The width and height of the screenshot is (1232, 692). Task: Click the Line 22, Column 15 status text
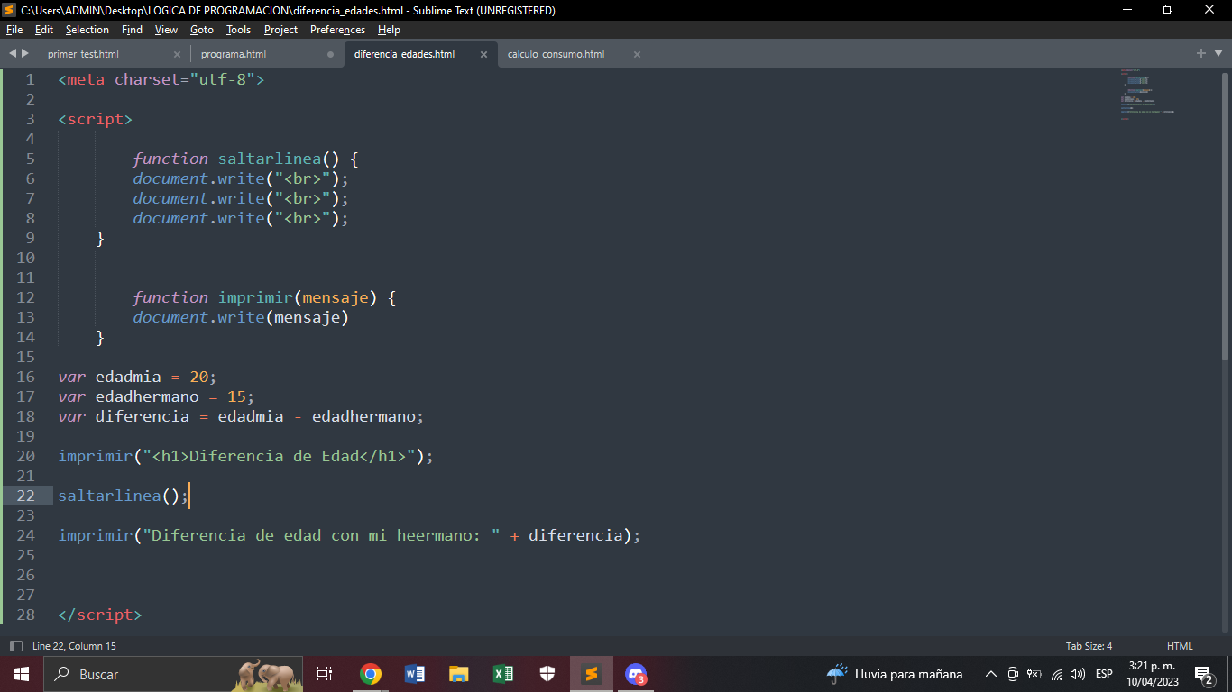coord(74,646)
